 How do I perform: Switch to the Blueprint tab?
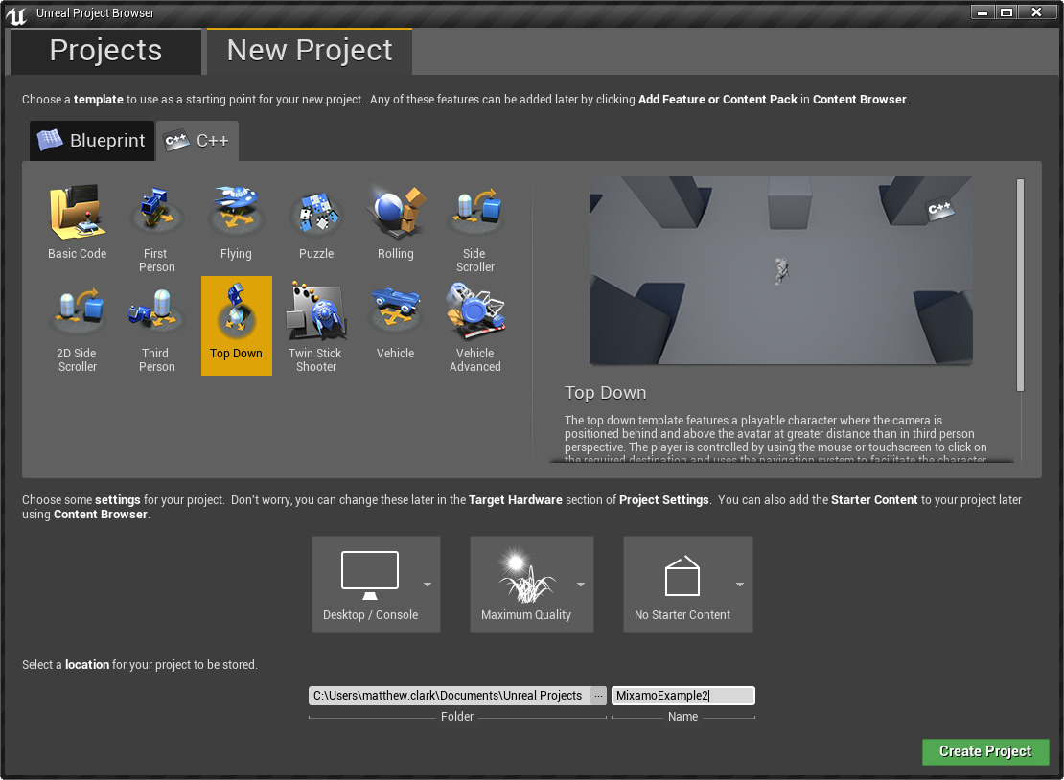click(x=92, y=141)
